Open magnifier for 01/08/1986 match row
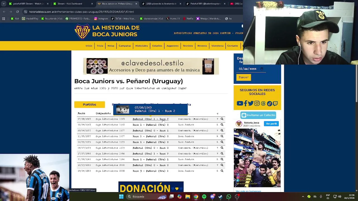The height and width of the screenshot is (201, 358). 222,159
